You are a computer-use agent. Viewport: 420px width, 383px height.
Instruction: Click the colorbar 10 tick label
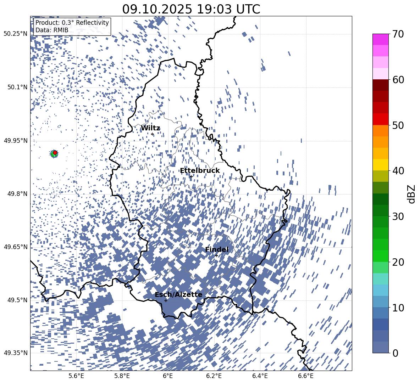pyautogui.click(x=398, y=308)
